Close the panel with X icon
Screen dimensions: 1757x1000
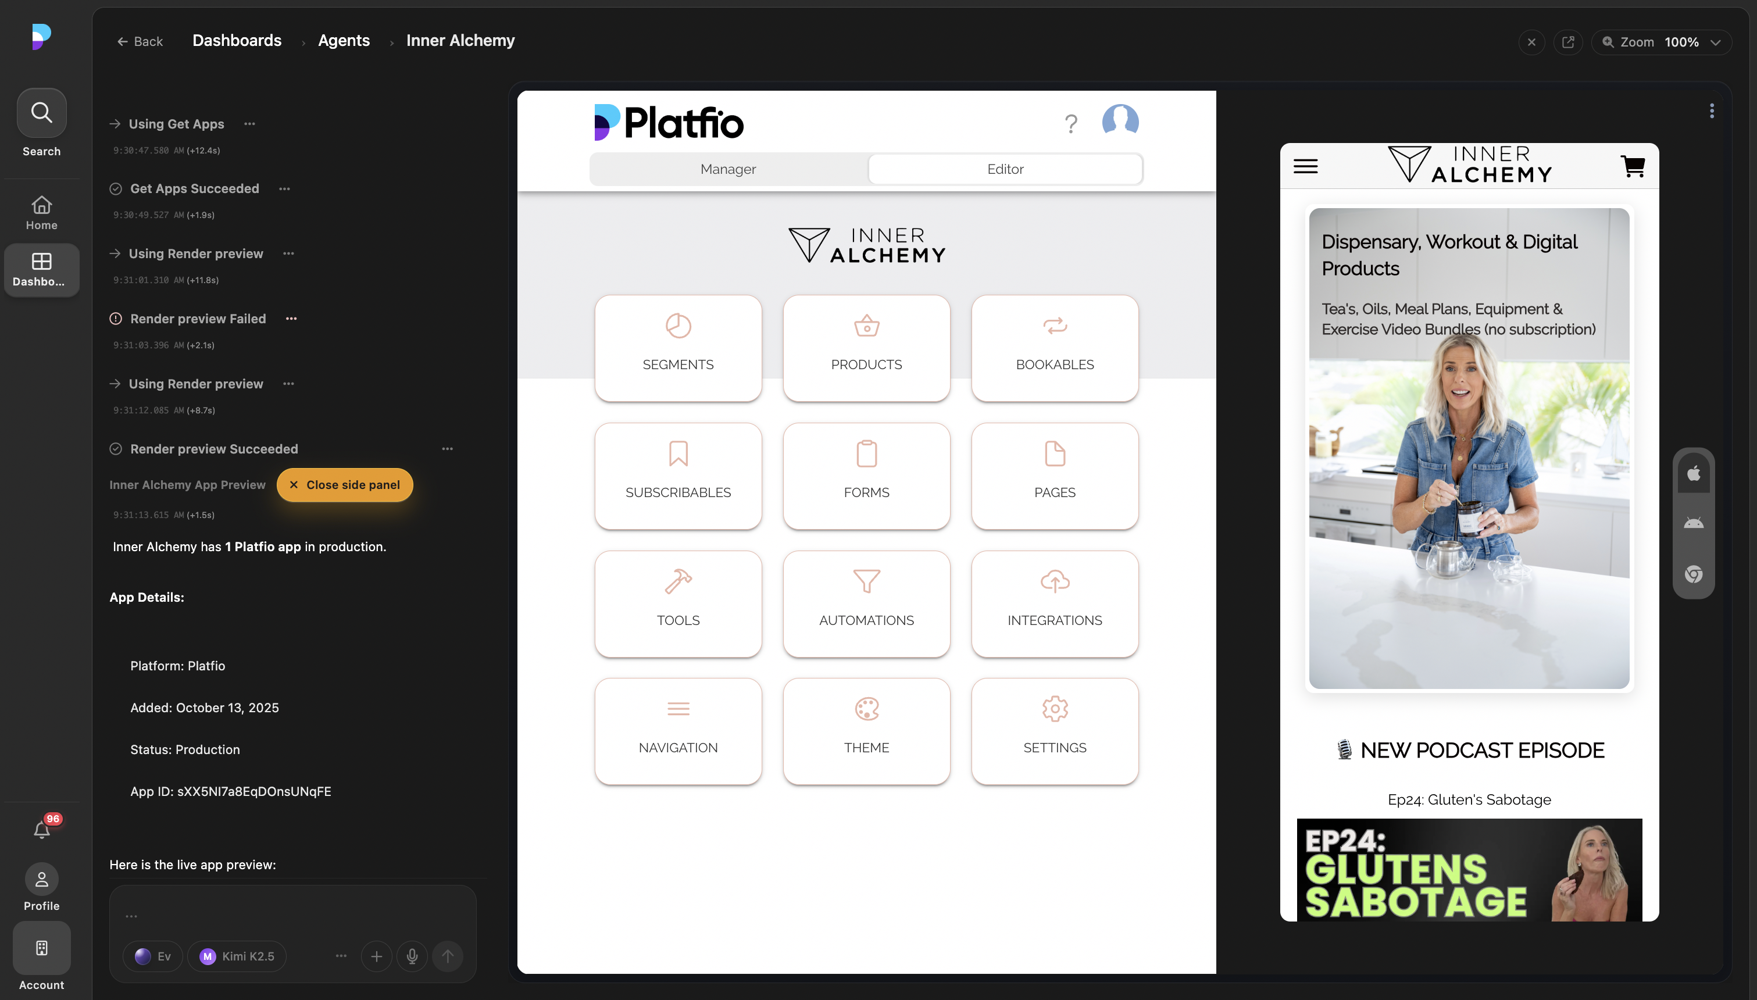[x=1531, y=42]
